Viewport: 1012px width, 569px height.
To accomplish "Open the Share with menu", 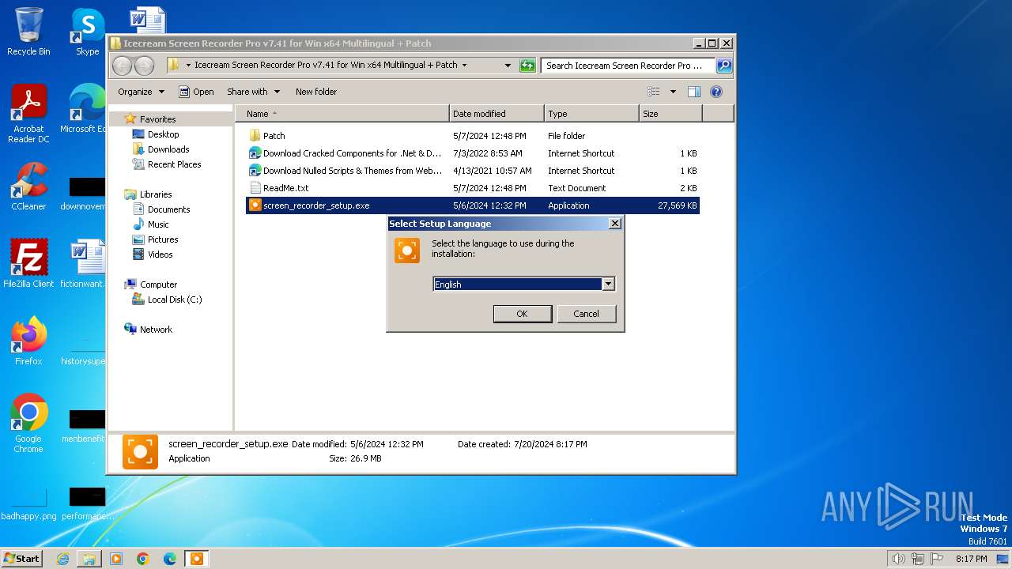I will 253,92.
